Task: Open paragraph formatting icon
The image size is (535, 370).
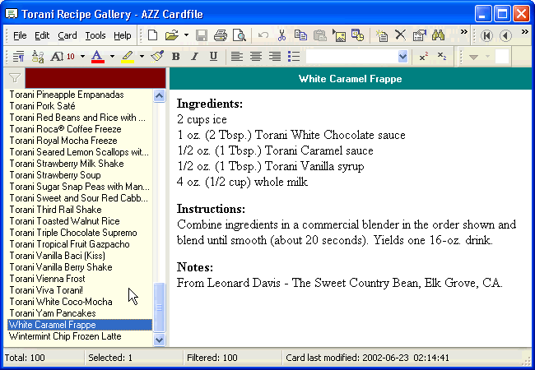Action: coord(18,56)
